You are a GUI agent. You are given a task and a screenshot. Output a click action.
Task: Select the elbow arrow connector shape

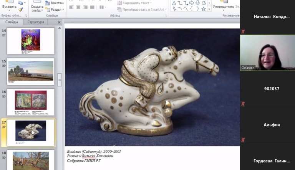click(186, 3)
